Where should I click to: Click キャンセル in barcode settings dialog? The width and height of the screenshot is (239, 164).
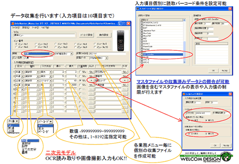(225, 71)
